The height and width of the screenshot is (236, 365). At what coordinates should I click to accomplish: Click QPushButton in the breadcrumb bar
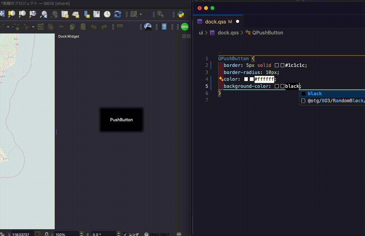tap(267, 32)
